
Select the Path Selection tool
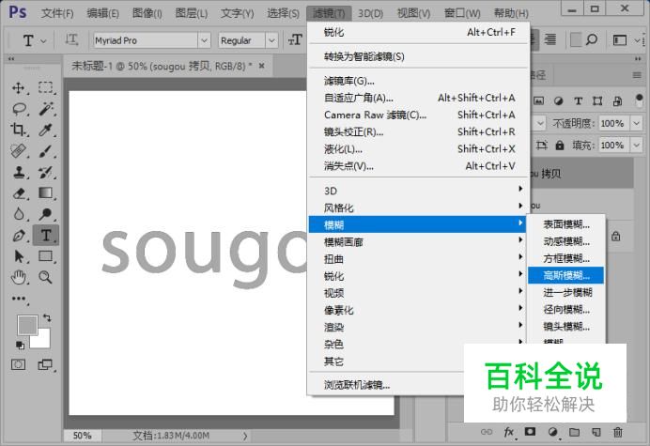tap(18, 256)
